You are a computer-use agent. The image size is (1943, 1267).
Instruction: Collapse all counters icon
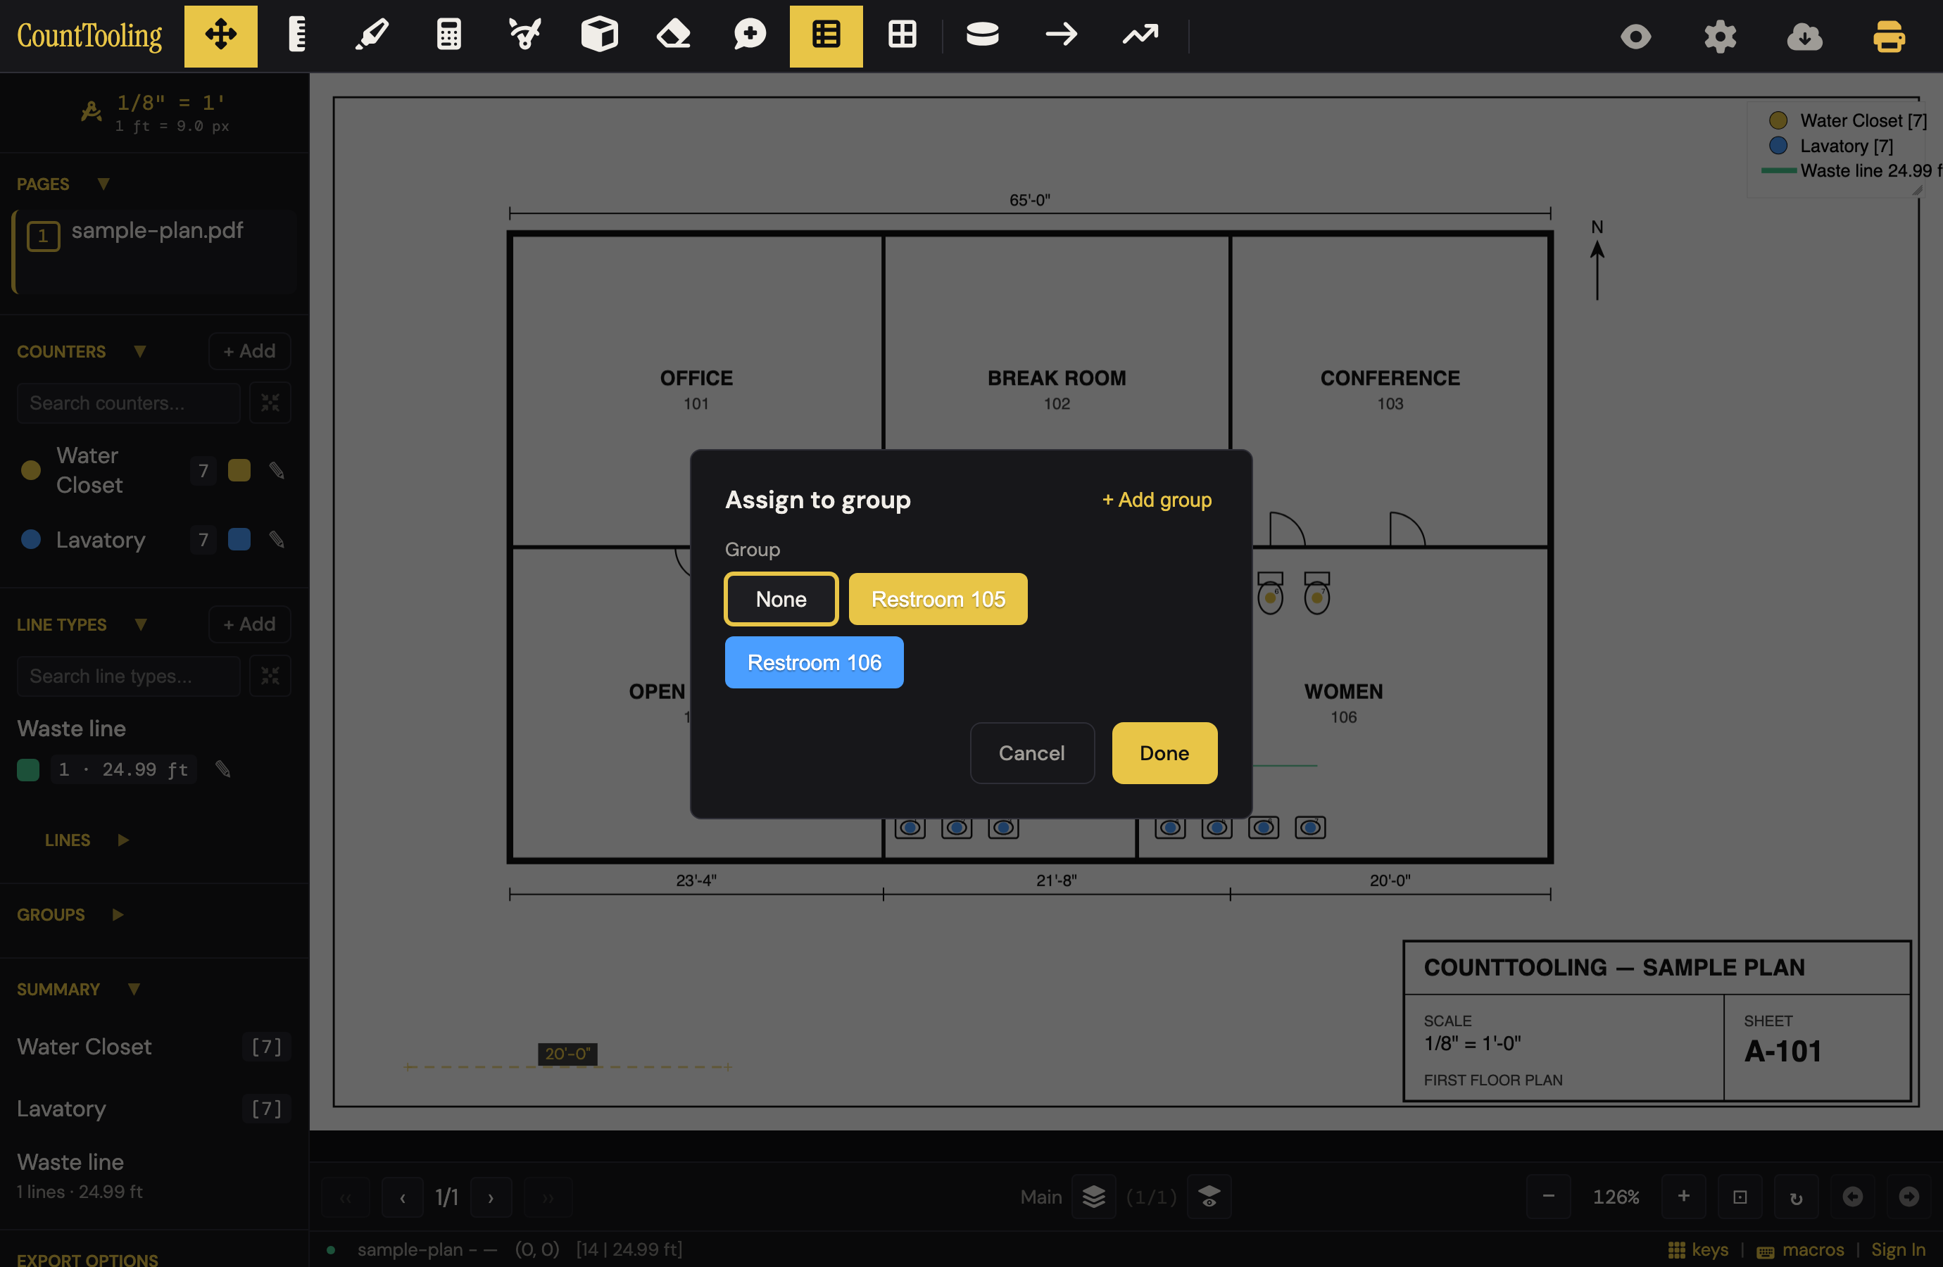coord(270,403)
